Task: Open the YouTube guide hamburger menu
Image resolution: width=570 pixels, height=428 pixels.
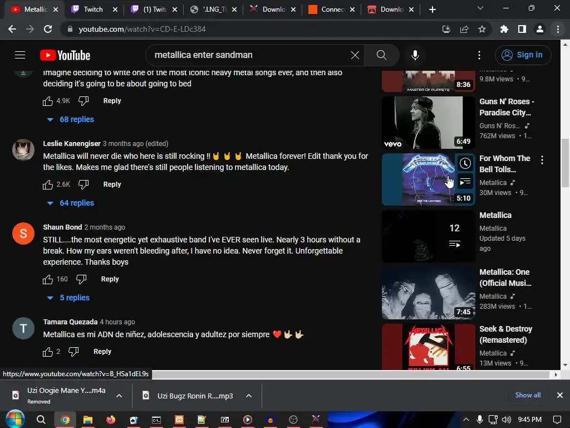Action: (x=20, y=55)
